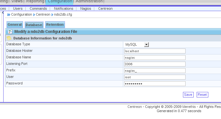Focus the Listening Port field with 3306
221x119 pixels.
click(155, 64)
